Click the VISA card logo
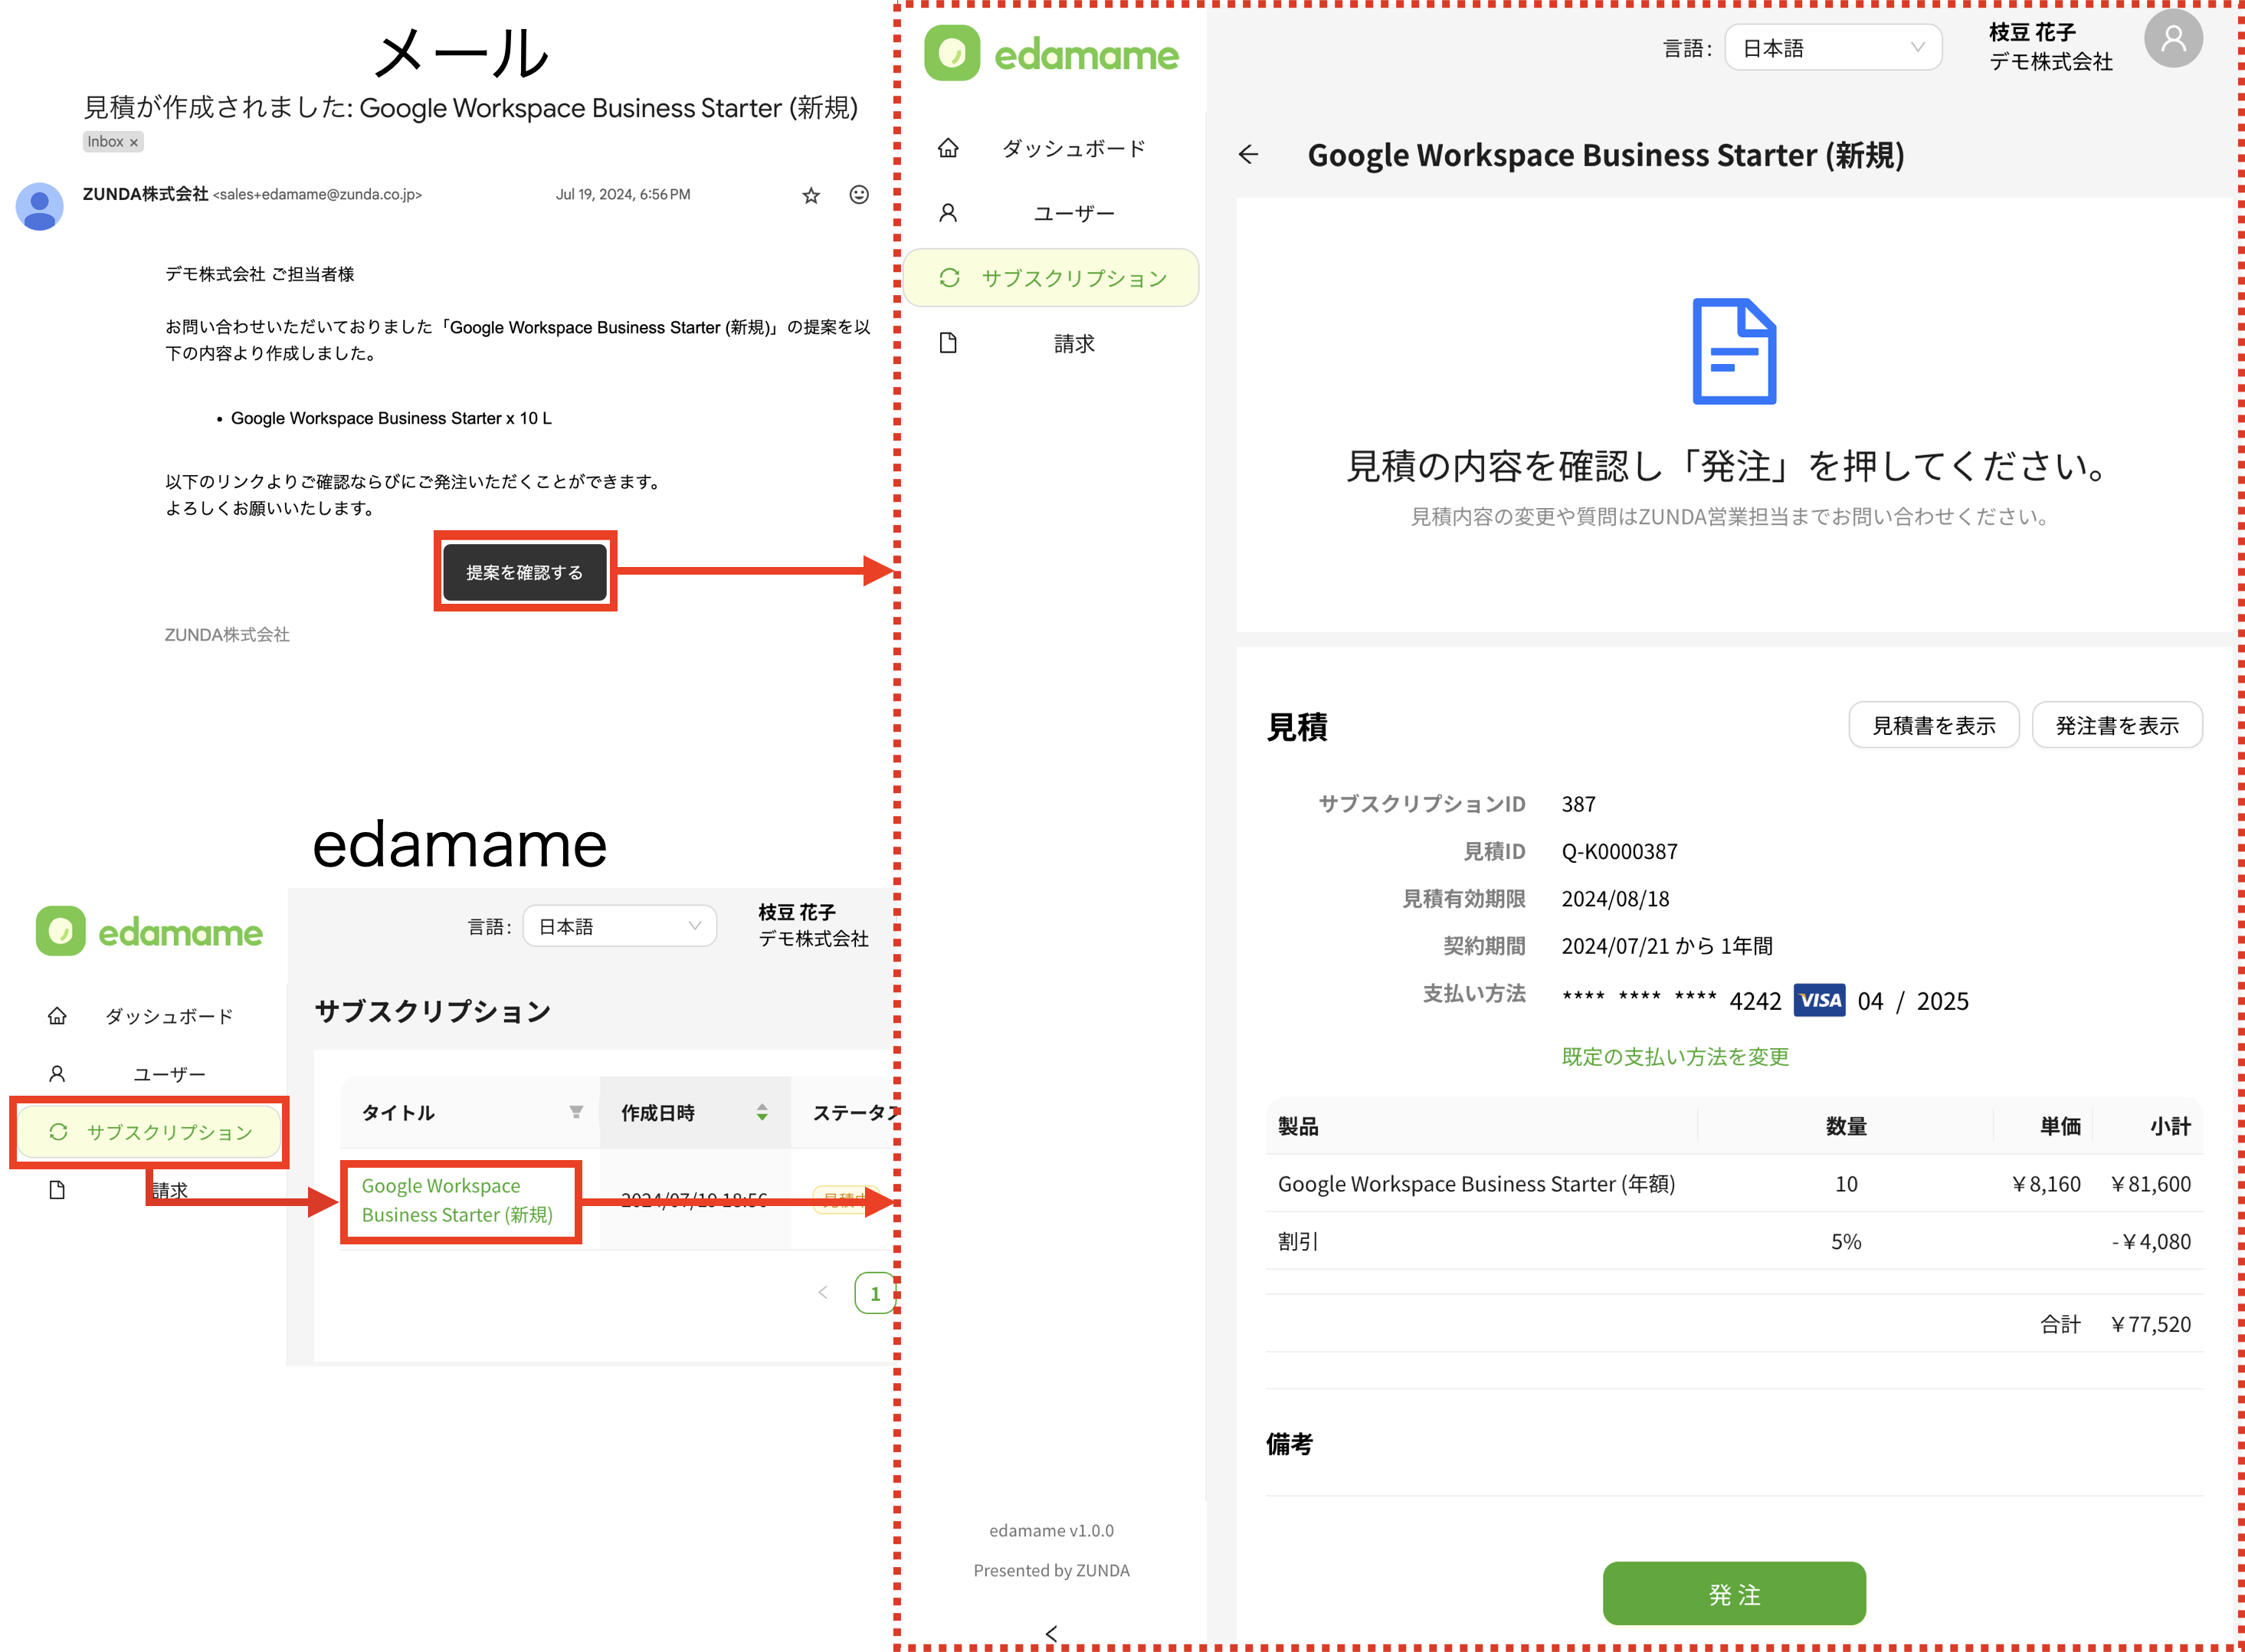 [1819, 1000]
